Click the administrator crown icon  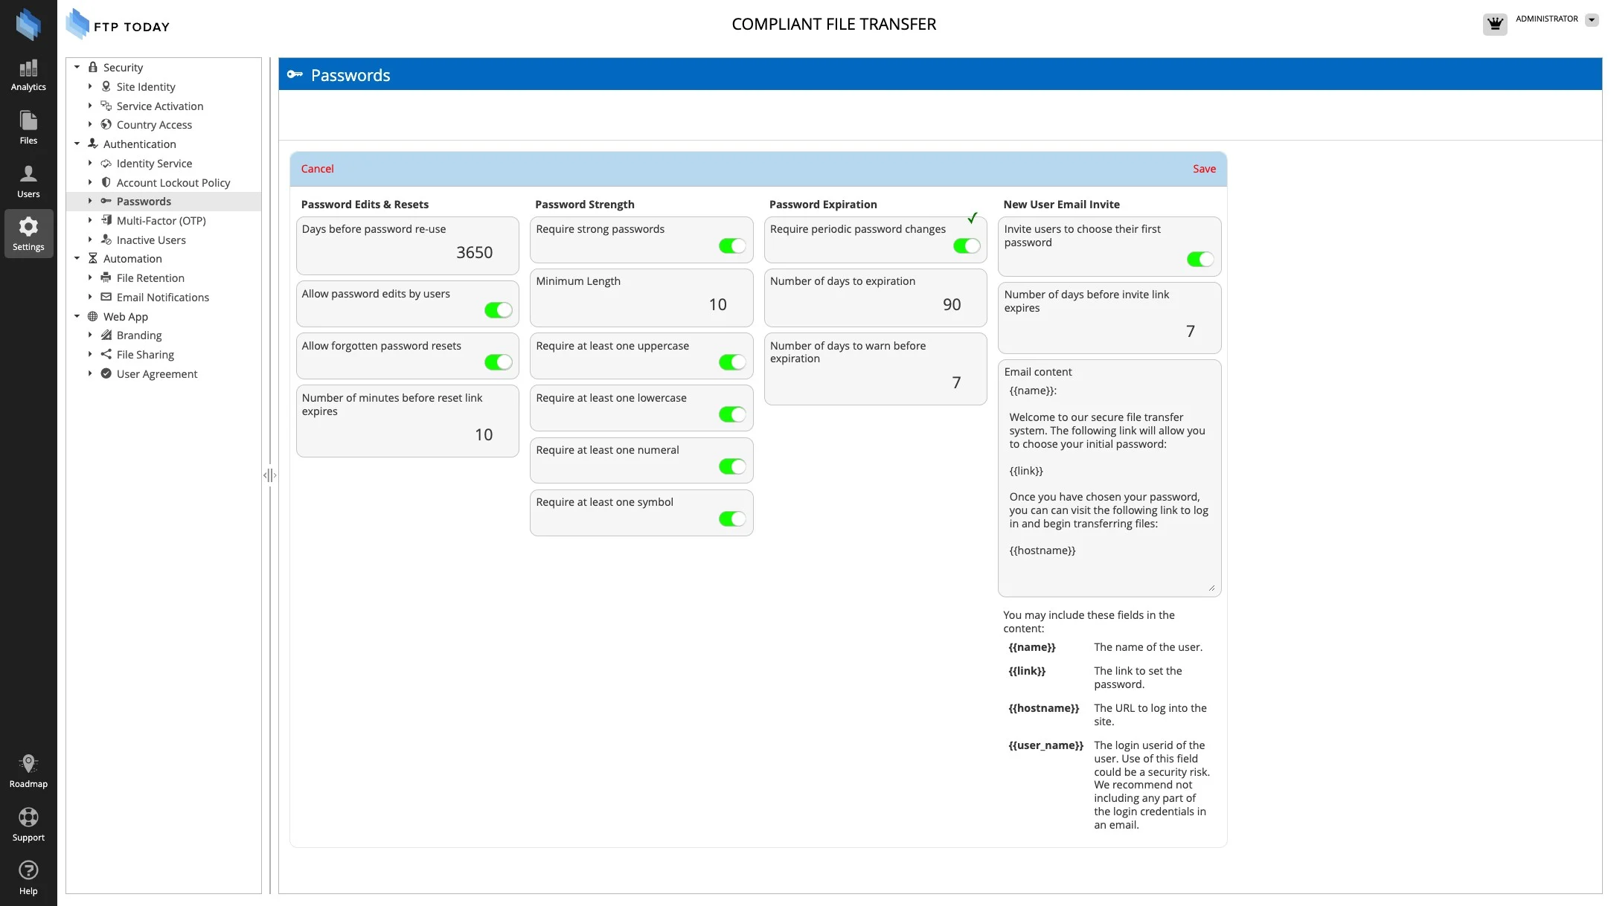pos(1494,24)
